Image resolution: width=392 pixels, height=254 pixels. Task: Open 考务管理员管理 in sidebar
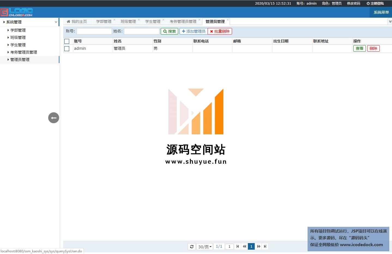tap(24, 52)
